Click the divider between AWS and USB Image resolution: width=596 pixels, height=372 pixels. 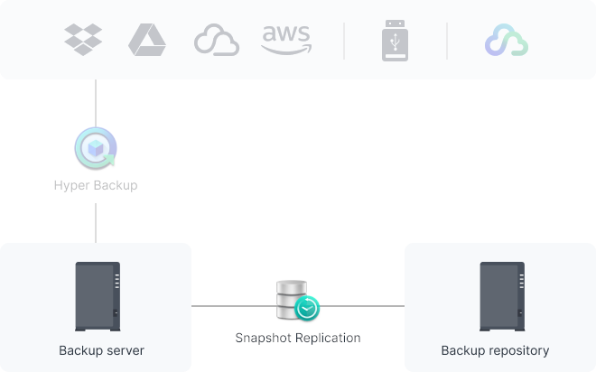(344, 41)
